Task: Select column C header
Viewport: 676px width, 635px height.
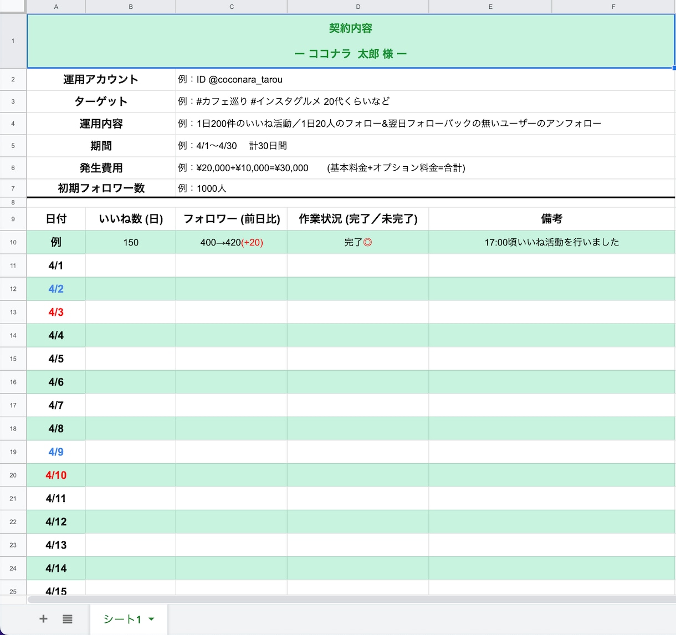Action: click(x=232, y=7)
